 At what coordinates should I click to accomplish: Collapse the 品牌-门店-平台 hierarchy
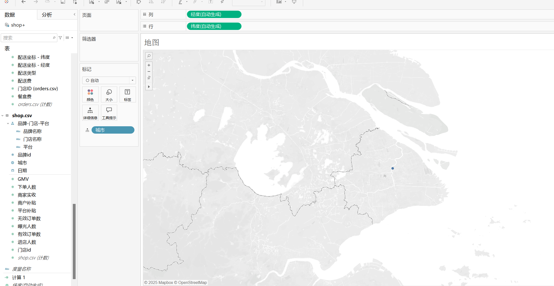[x=8, y=123]
